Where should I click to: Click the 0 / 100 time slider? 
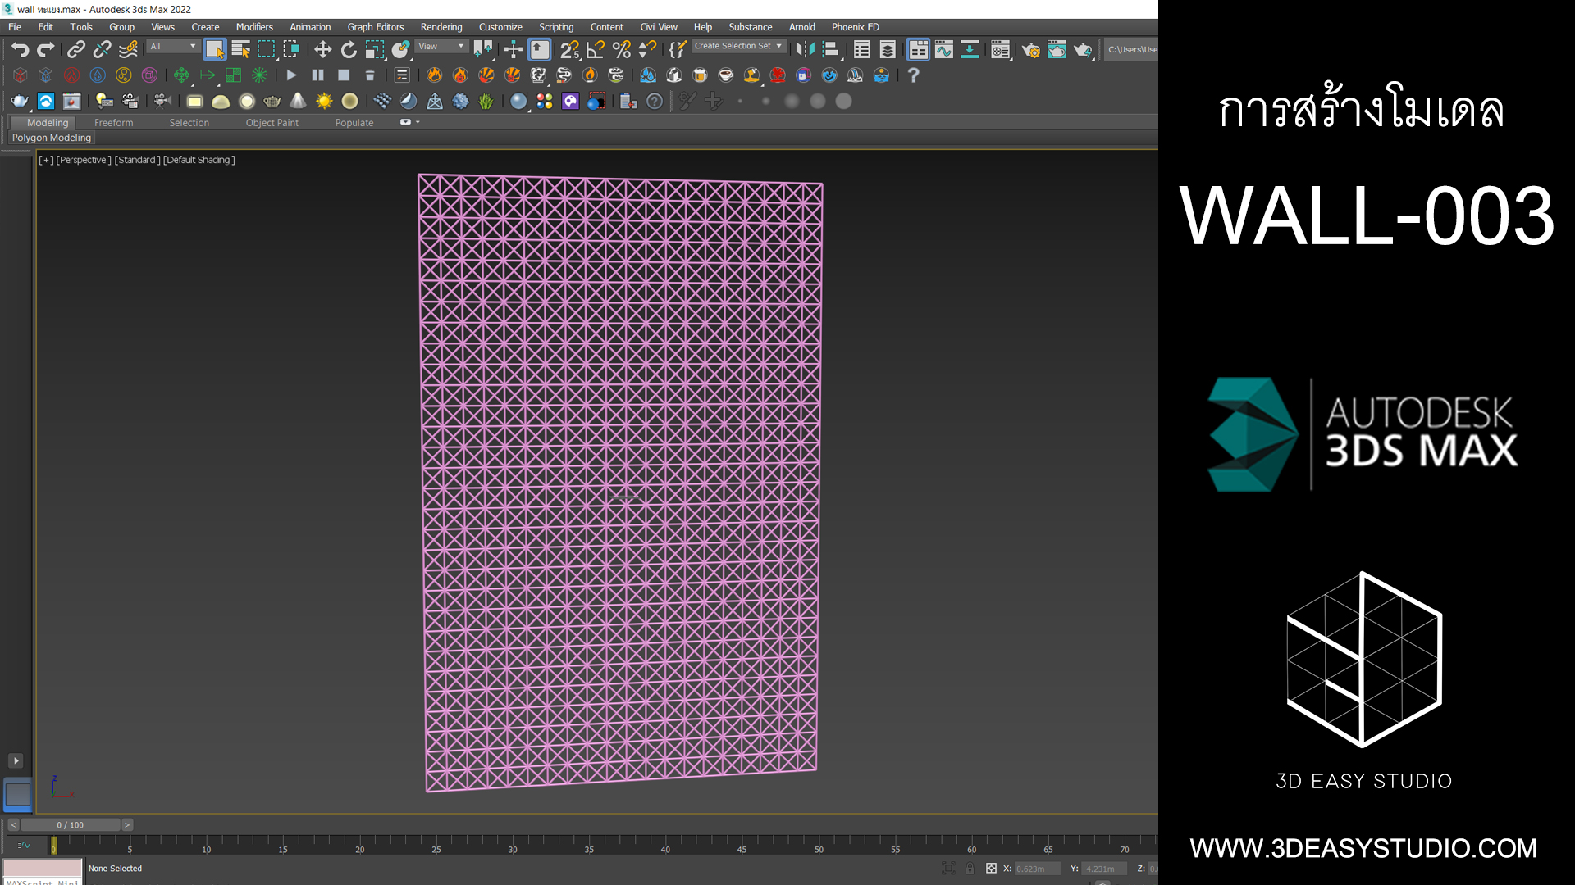pos(71,825)
